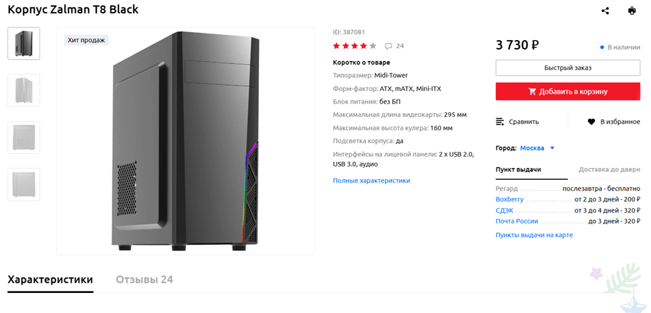Add to favorites with the heart icon
651x313 pixels.
[591, 122]
